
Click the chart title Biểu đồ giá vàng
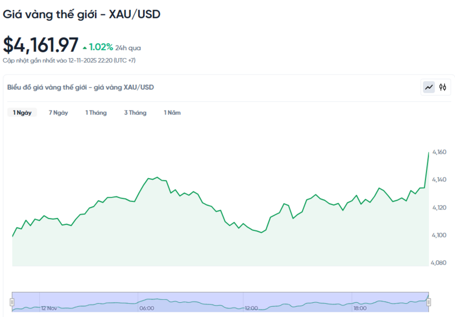click(80, 87)
